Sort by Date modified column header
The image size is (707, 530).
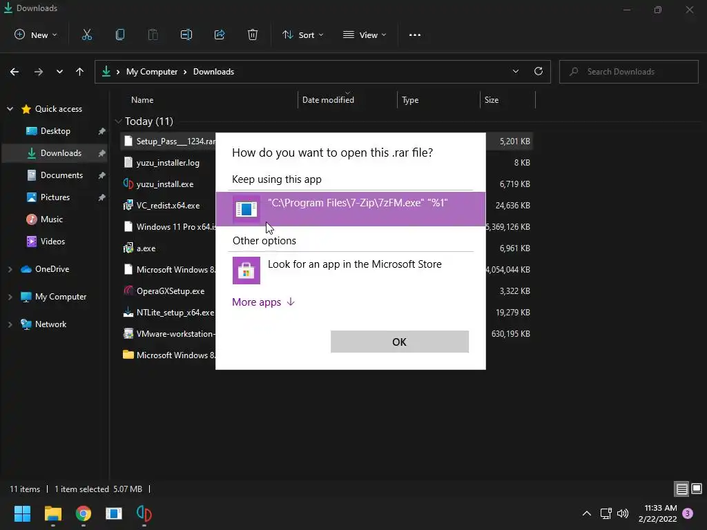pos(328,100)
